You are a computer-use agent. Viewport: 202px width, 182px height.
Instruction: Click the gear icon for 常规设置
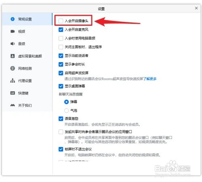pos(13,19)
